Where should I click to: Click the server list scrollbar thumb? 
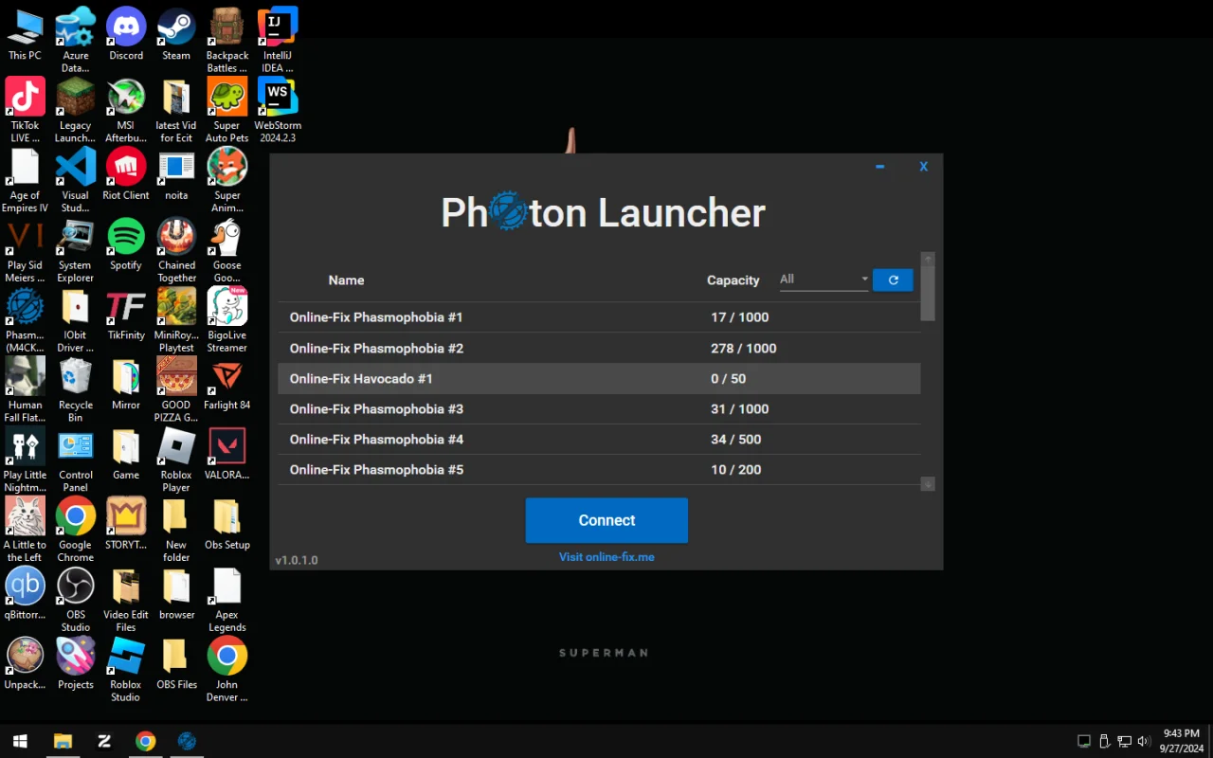coord(928,294)
